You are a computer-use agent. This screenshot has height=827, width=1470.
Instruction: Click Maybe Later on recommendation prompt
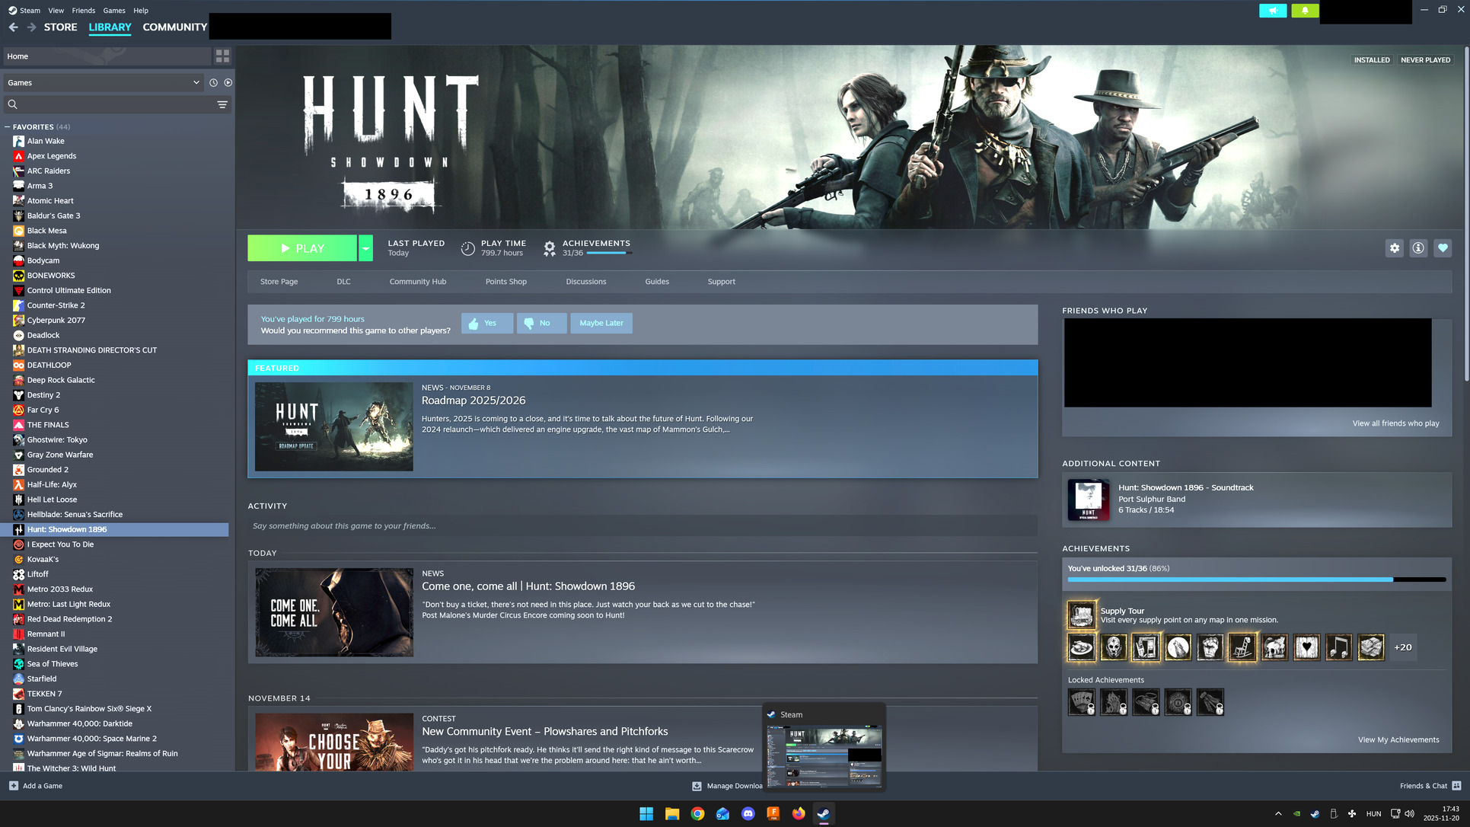(x=601, y=323)
